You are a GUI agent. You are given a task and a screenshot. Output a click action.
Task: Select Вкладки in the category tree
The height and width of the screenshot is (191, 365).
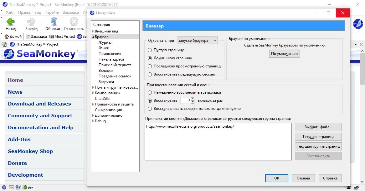coord(105,70)
